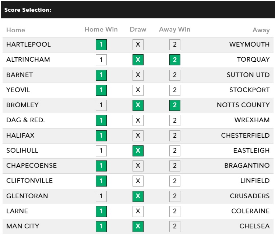Select draw for Yeovil vs Stockport

[x=138, y=90]
